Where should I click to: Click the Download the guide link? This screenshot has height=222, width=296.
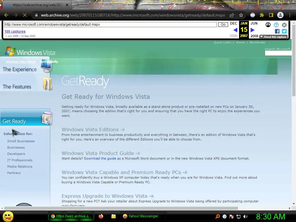pos(100,158)
